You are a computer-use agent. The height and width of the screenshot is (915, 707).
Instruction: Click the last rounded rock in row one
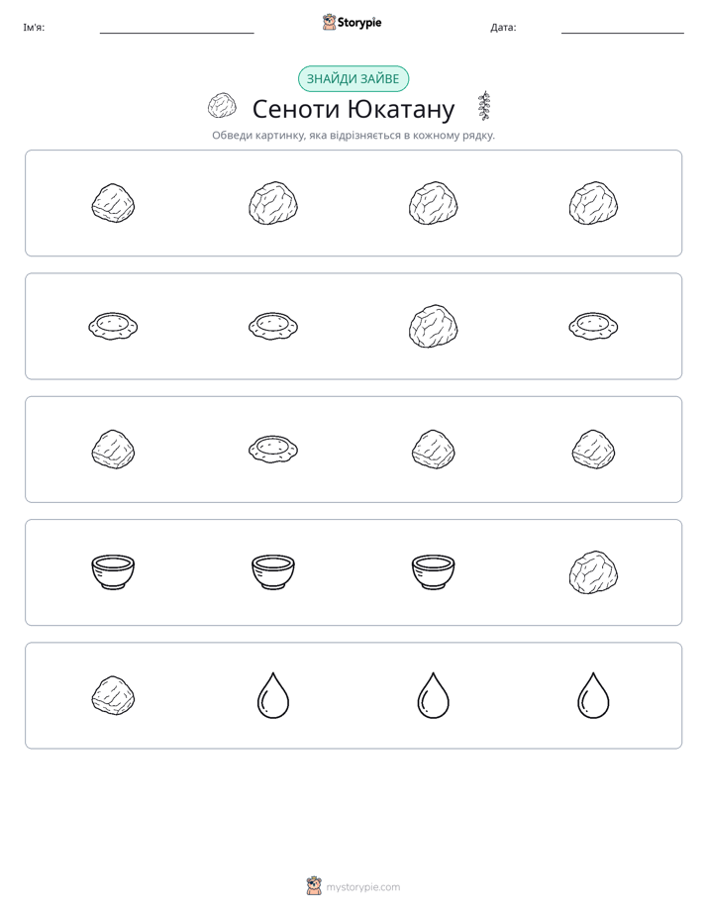point(593,203)
